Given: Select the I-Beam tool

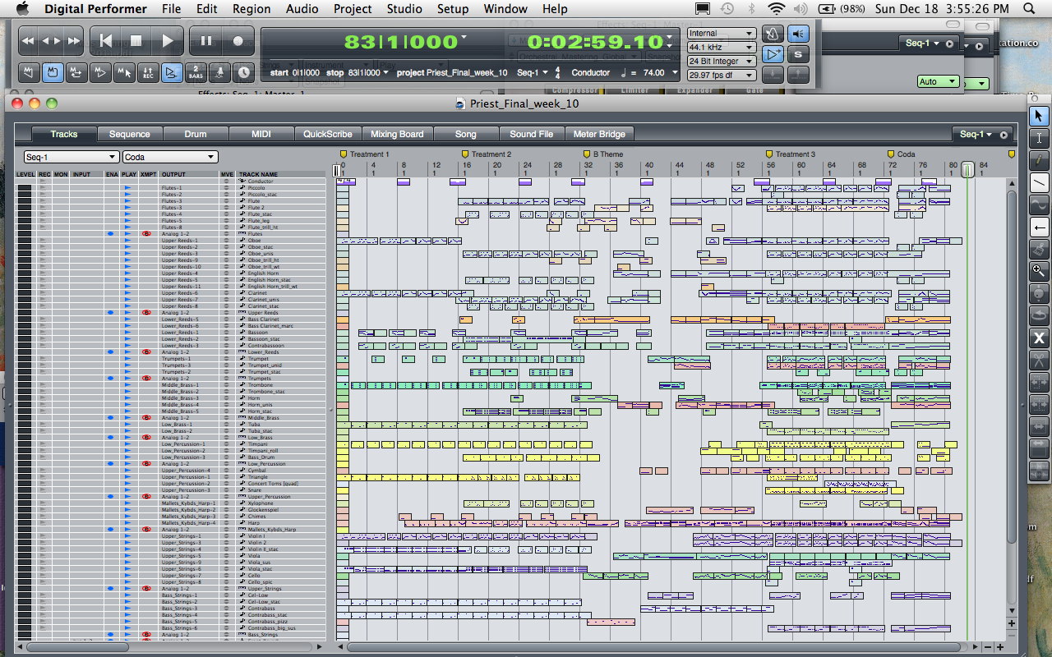Looking at the screenshot, I should (x=1039, y=138).
